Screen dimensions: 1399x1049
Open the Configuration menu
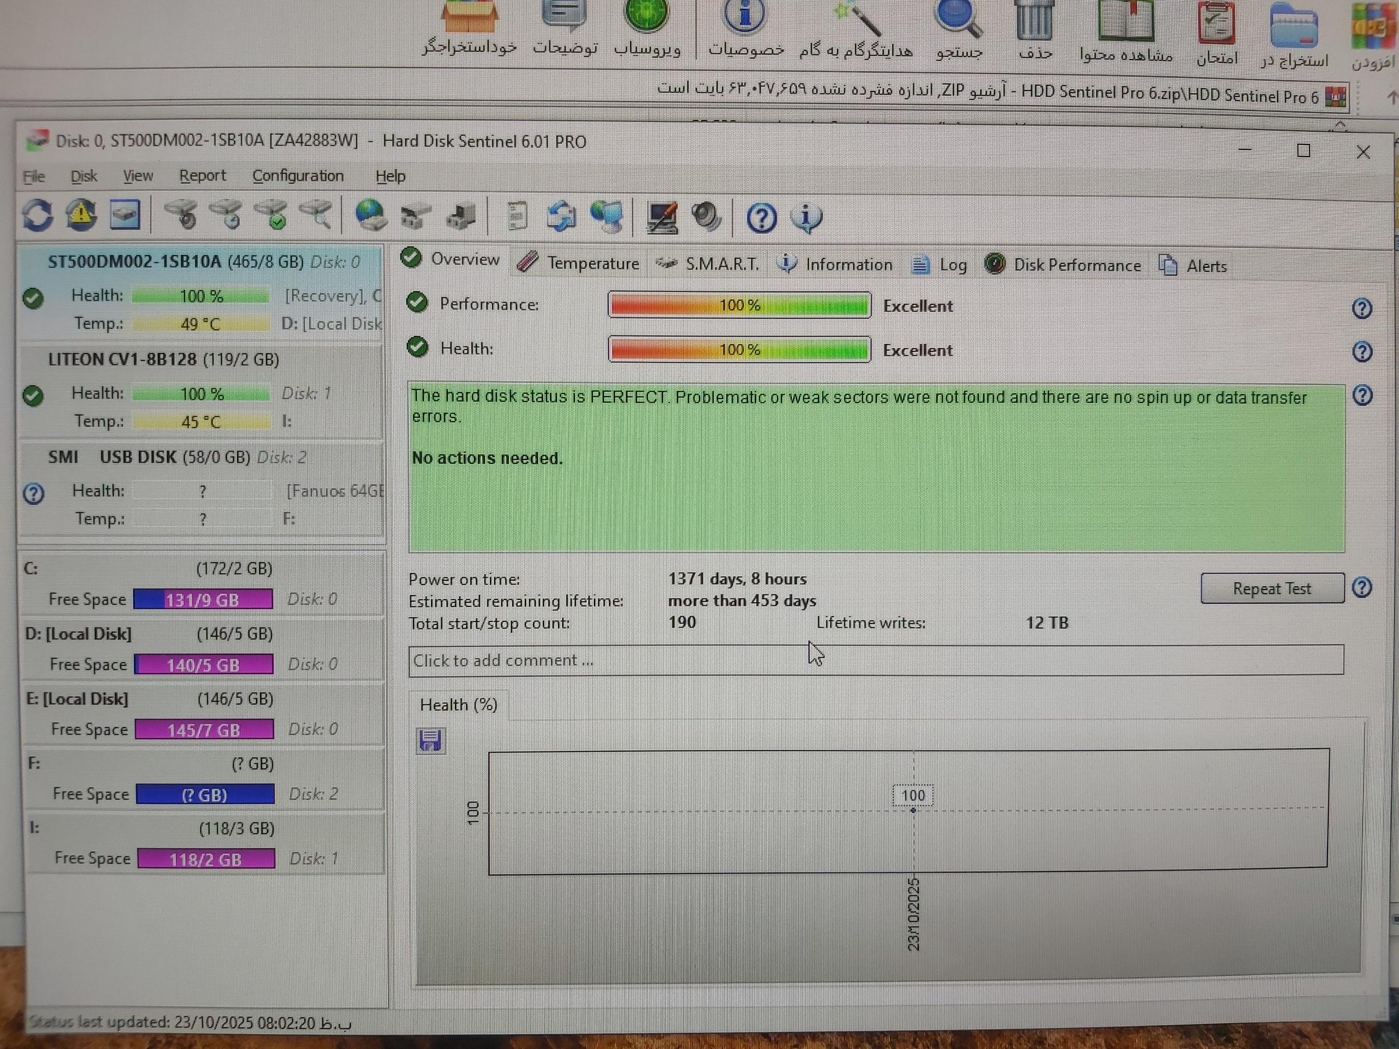click(297, 176)
